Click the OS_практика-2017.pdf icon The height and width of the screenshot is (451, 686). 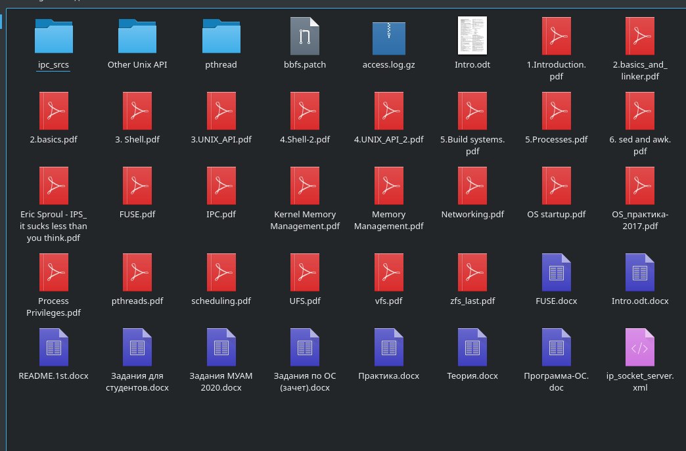tap(640, 186)
